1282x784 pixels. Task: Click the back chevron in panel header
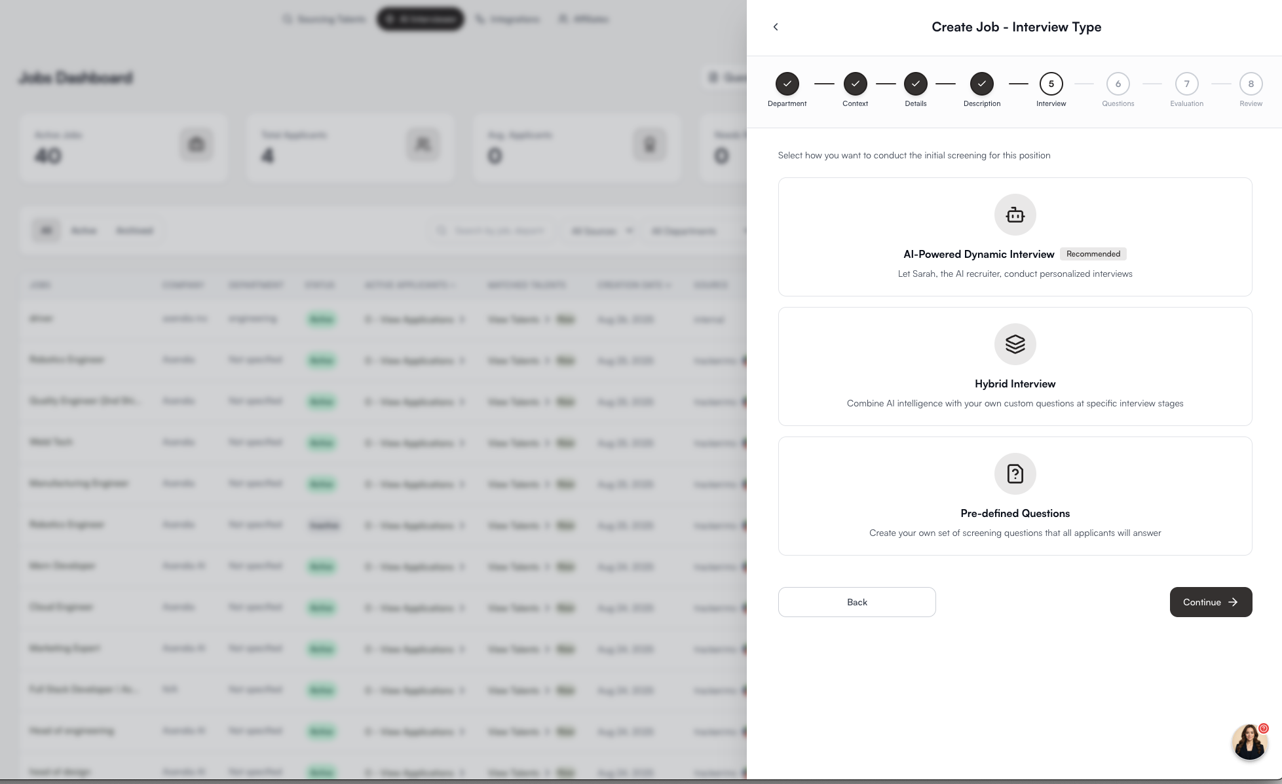click(776, 27)
